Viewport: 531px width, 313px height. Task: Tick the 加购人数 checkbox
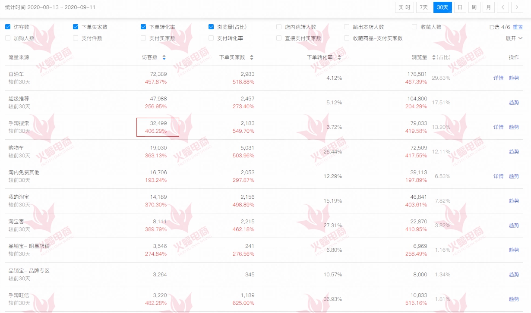(x=8, y=38)
